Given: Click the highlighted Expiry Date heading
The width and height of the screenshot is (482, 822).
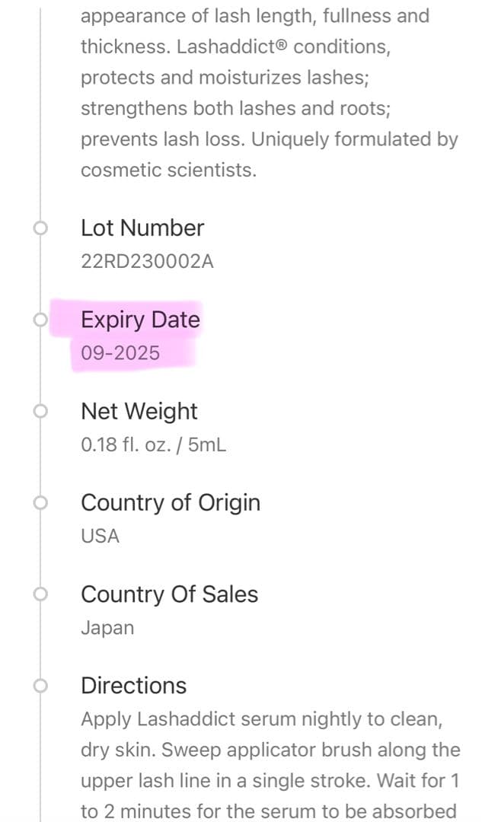Looking at the screenshot, I should pyautogui.click(x=140, y=320).
